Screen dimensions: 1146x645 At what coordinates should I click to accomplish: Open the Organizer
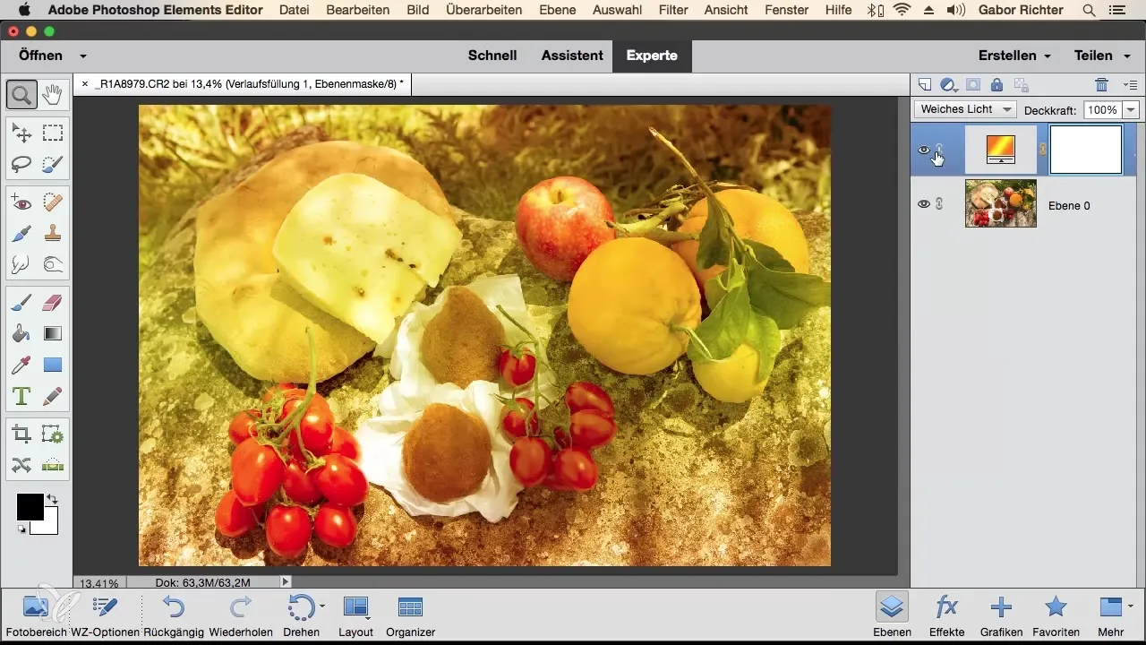click(410, 615)
